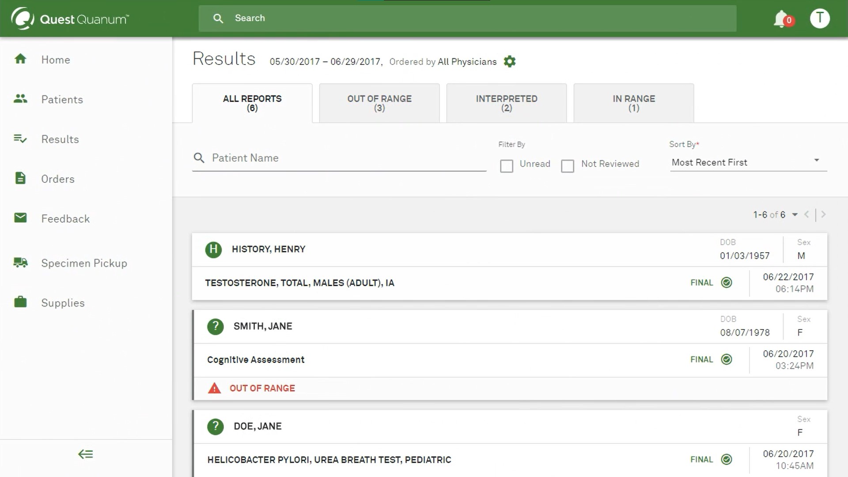Open Patients in the sidebar
848x477 pixels.
[x=62, y=99]
